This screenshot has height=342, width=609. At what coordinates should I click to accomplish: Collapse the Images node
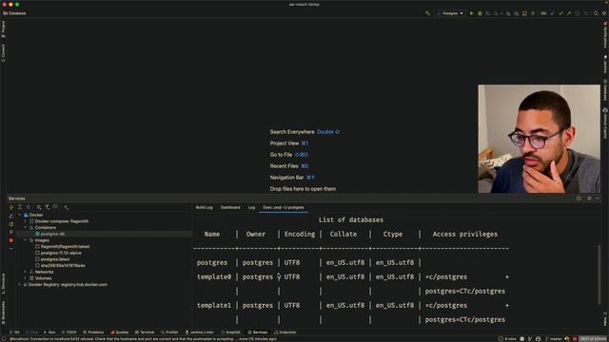[x=26, y=240]
